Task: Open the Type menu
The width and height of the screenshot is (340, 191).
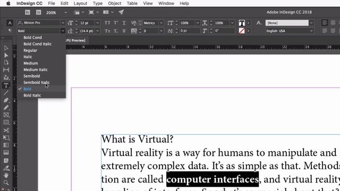Action: (98, 4)
